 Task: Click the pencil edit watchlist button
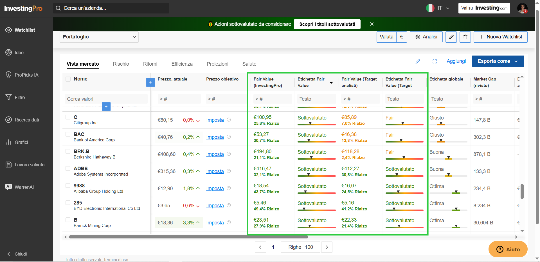click(451, 37)
